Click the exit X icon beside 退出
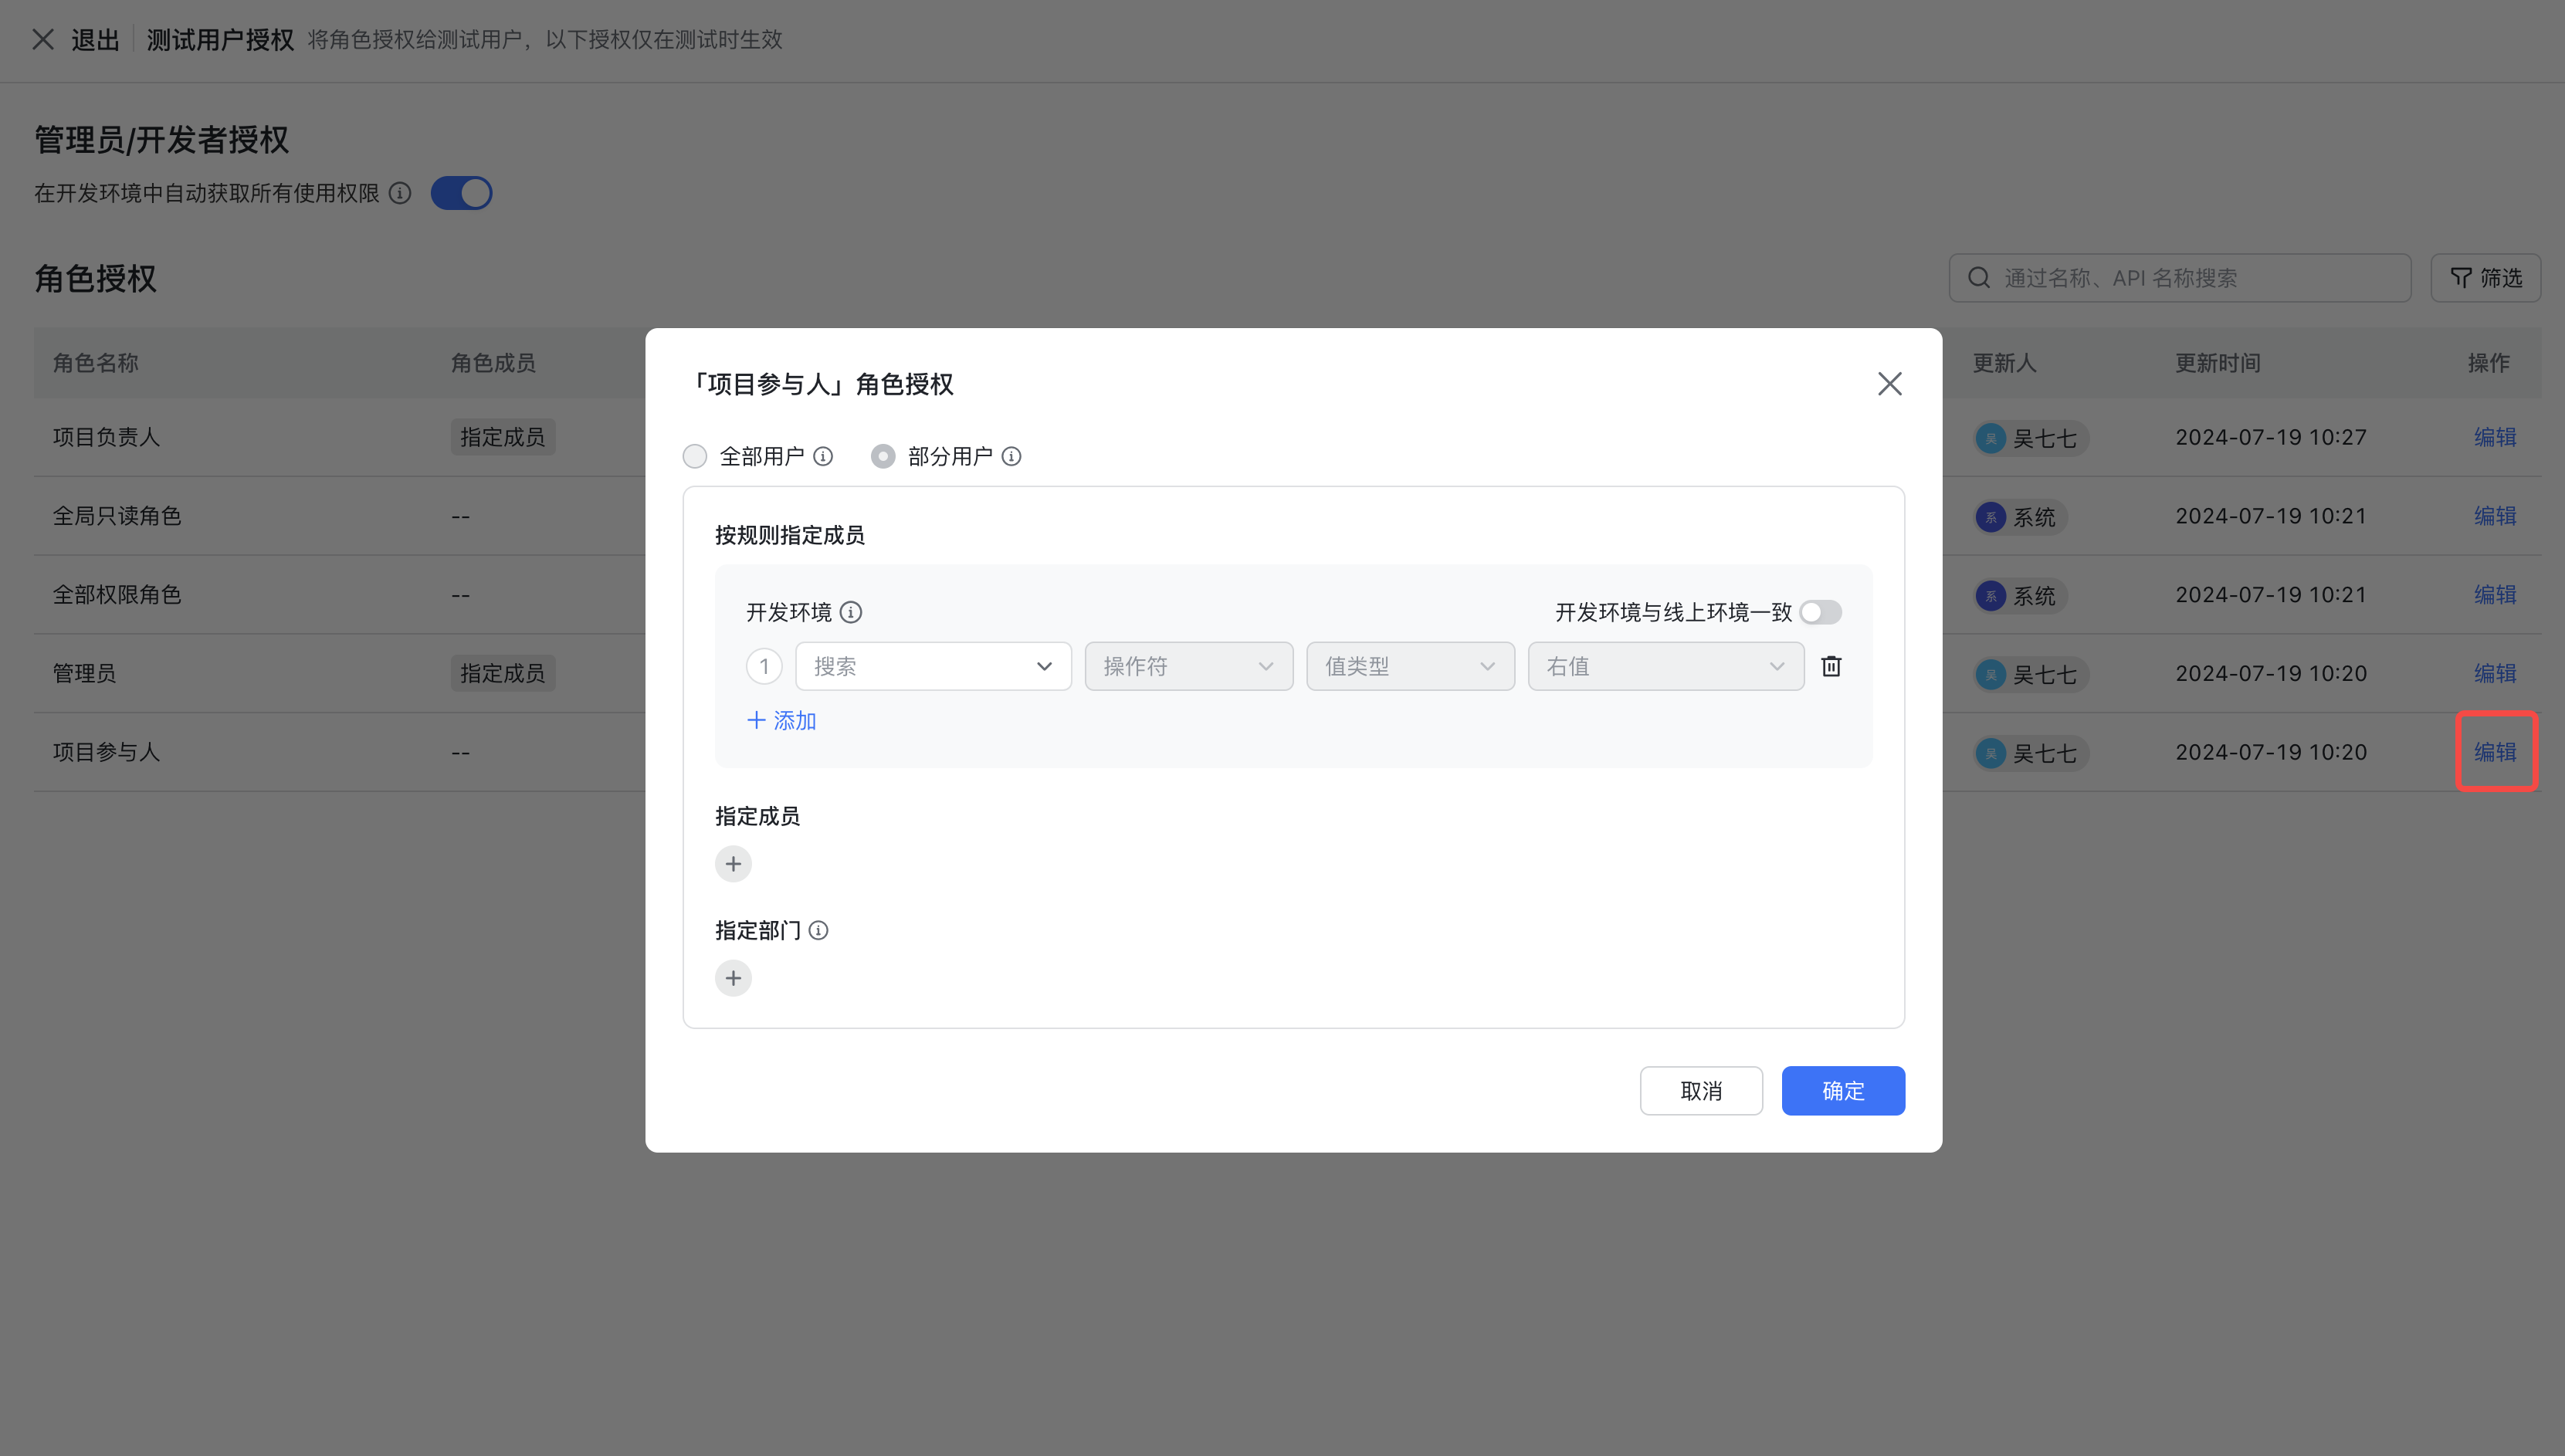This screenshot has width=2565, height=1456. (x=43, y=40)
